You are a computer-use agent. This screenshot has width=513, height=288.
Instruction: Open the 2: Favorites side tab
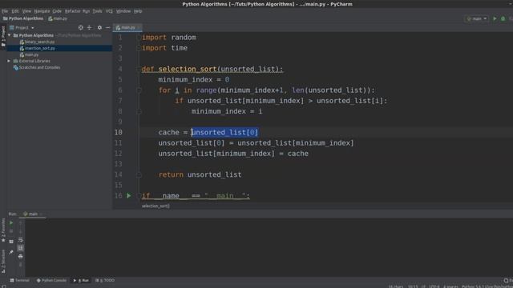(x=3, y=230)
